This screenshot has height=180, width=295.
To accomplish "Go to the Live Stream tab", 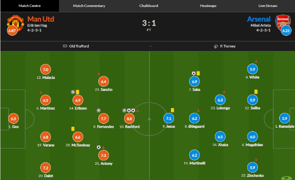I will 267,6.
